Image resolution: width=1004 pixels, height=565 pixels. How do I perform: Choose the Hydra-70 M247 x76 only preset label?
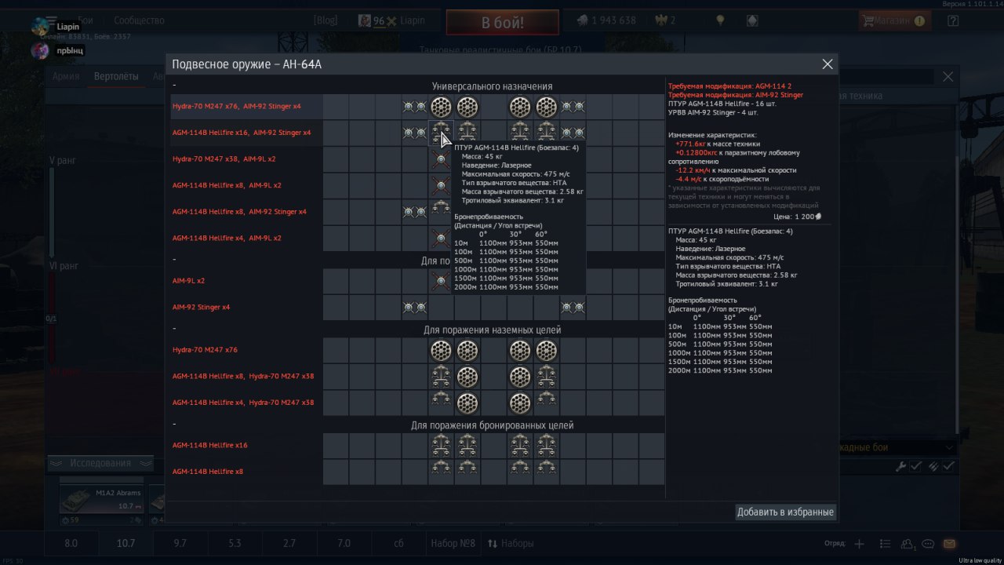coord(205,350)
